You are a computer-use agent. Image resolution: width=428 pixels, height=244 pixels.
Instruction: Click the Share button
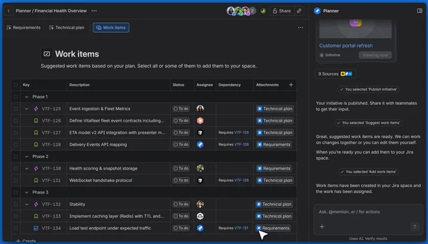[x=282, y=11]
